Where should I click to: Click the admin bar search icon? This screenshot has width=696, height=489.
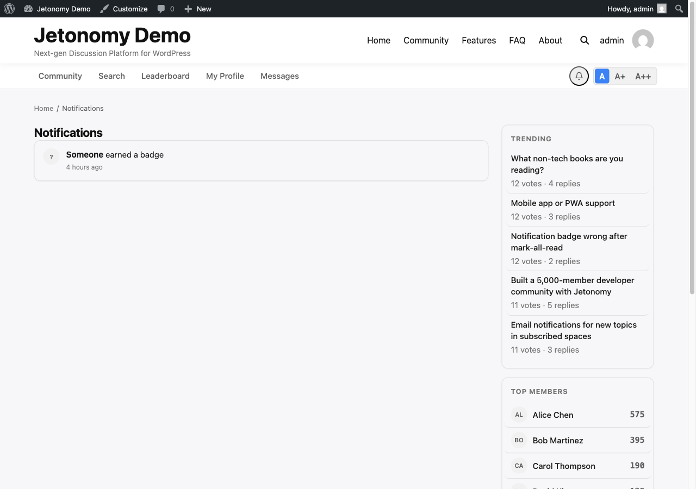pyautogui.click(x=679, y=9)
